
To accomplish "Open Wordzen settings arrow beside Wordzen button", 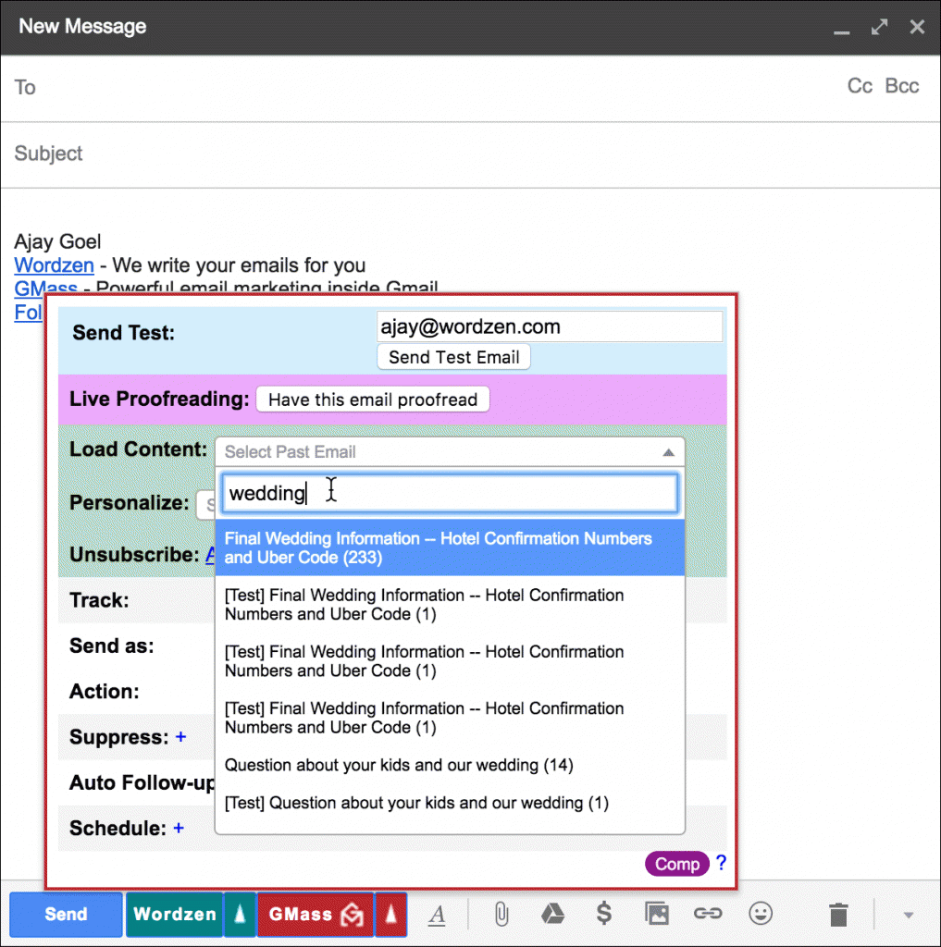I will tap(240, 915).
